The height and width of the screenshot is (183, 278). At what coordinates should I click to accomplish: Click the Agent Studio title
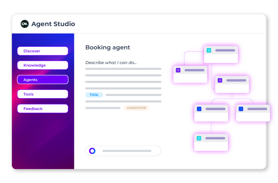click(x=53, y=24)
